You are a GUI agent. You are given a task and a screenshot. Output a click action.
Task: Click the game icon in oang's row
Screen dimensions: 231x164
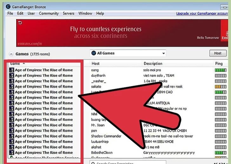click(x=12, y=70)
